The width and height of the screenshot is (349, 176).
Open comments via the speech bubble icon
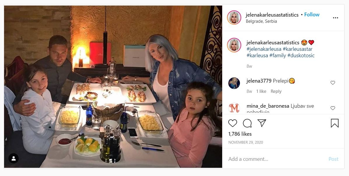tap(247, 123)
